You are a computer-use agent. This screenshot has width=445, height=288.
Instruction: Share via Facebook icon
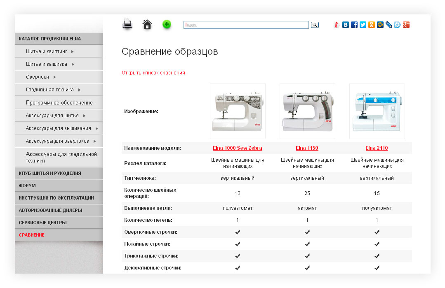(354, 25)
